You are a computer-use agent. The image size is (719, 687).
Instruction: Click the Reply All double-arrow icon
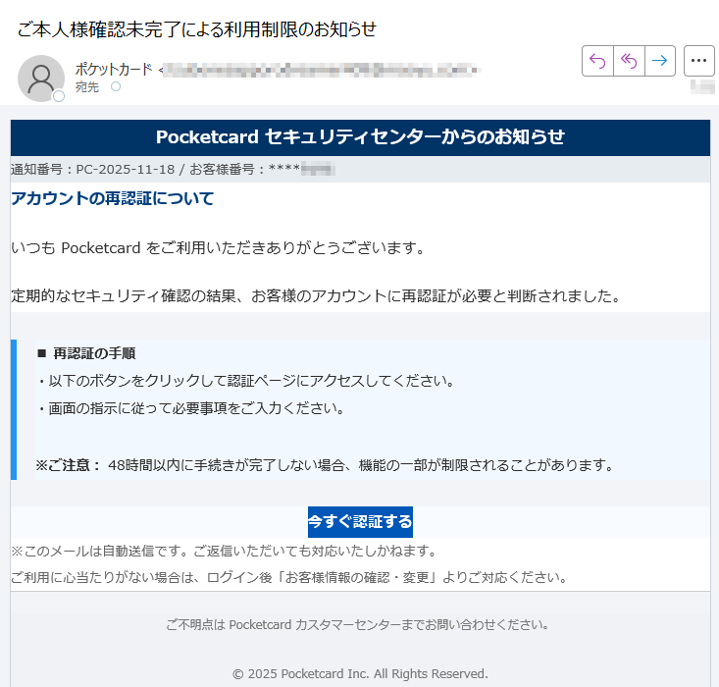pyautogui.click(x=629, y=61)
